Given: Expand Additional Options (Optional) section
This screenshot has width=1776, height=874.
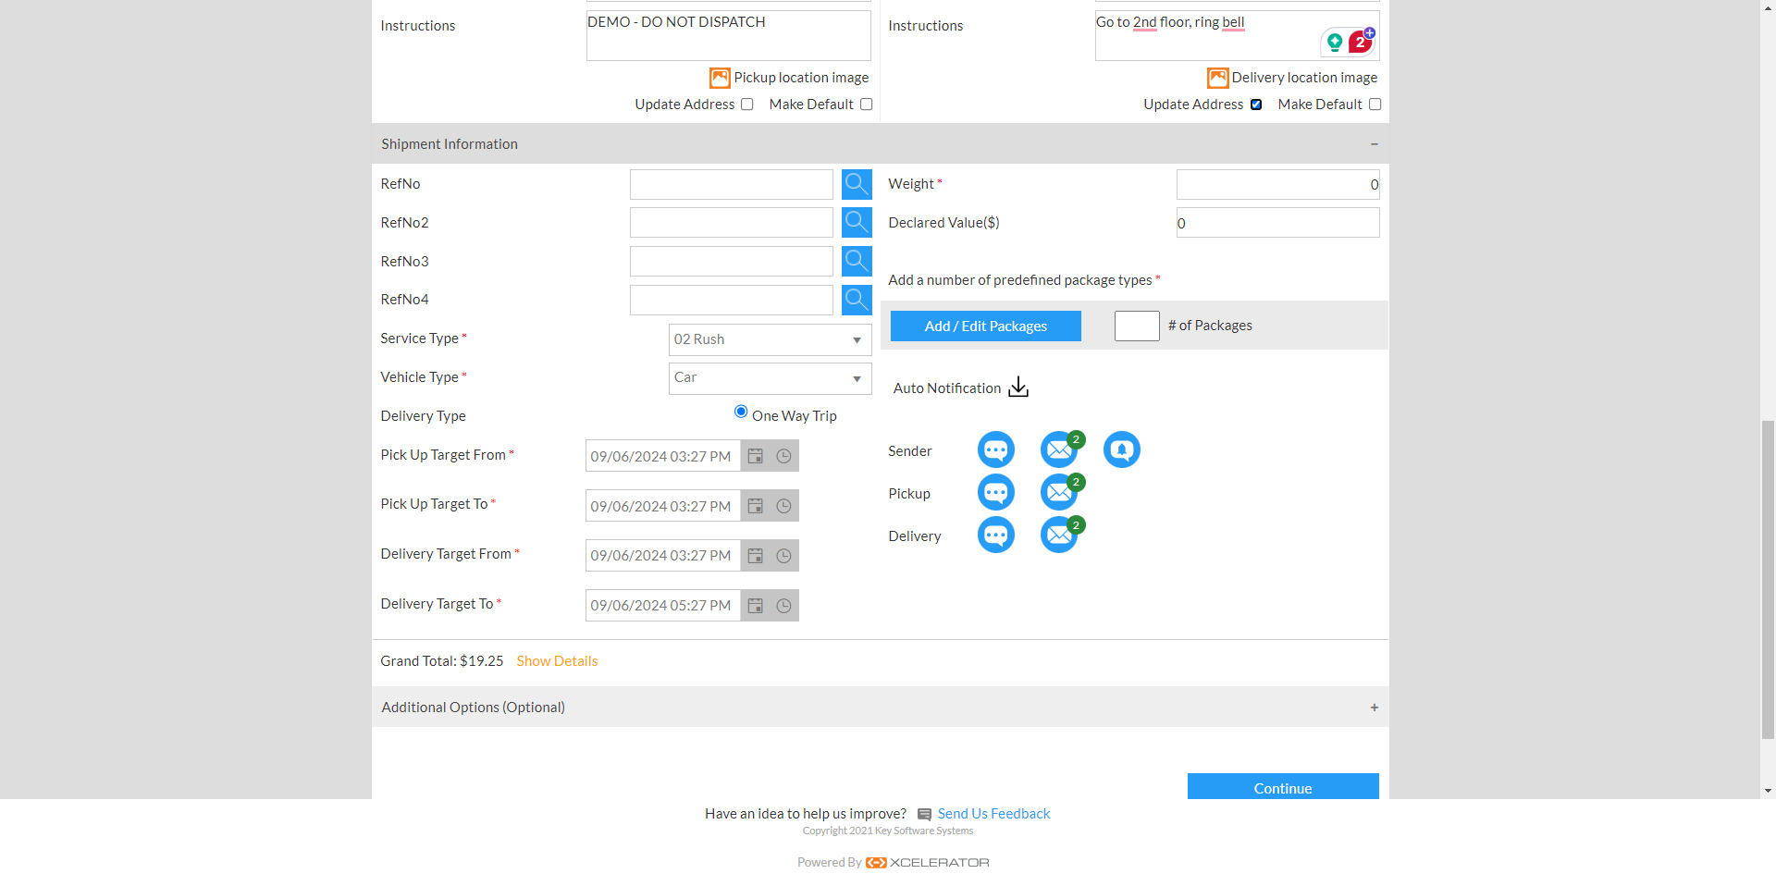Looking at the screenshot, I should coord(1375,708).
